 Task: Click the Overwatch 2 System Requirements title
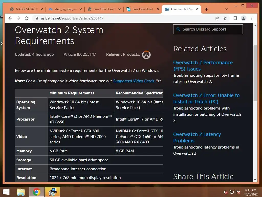59,35
